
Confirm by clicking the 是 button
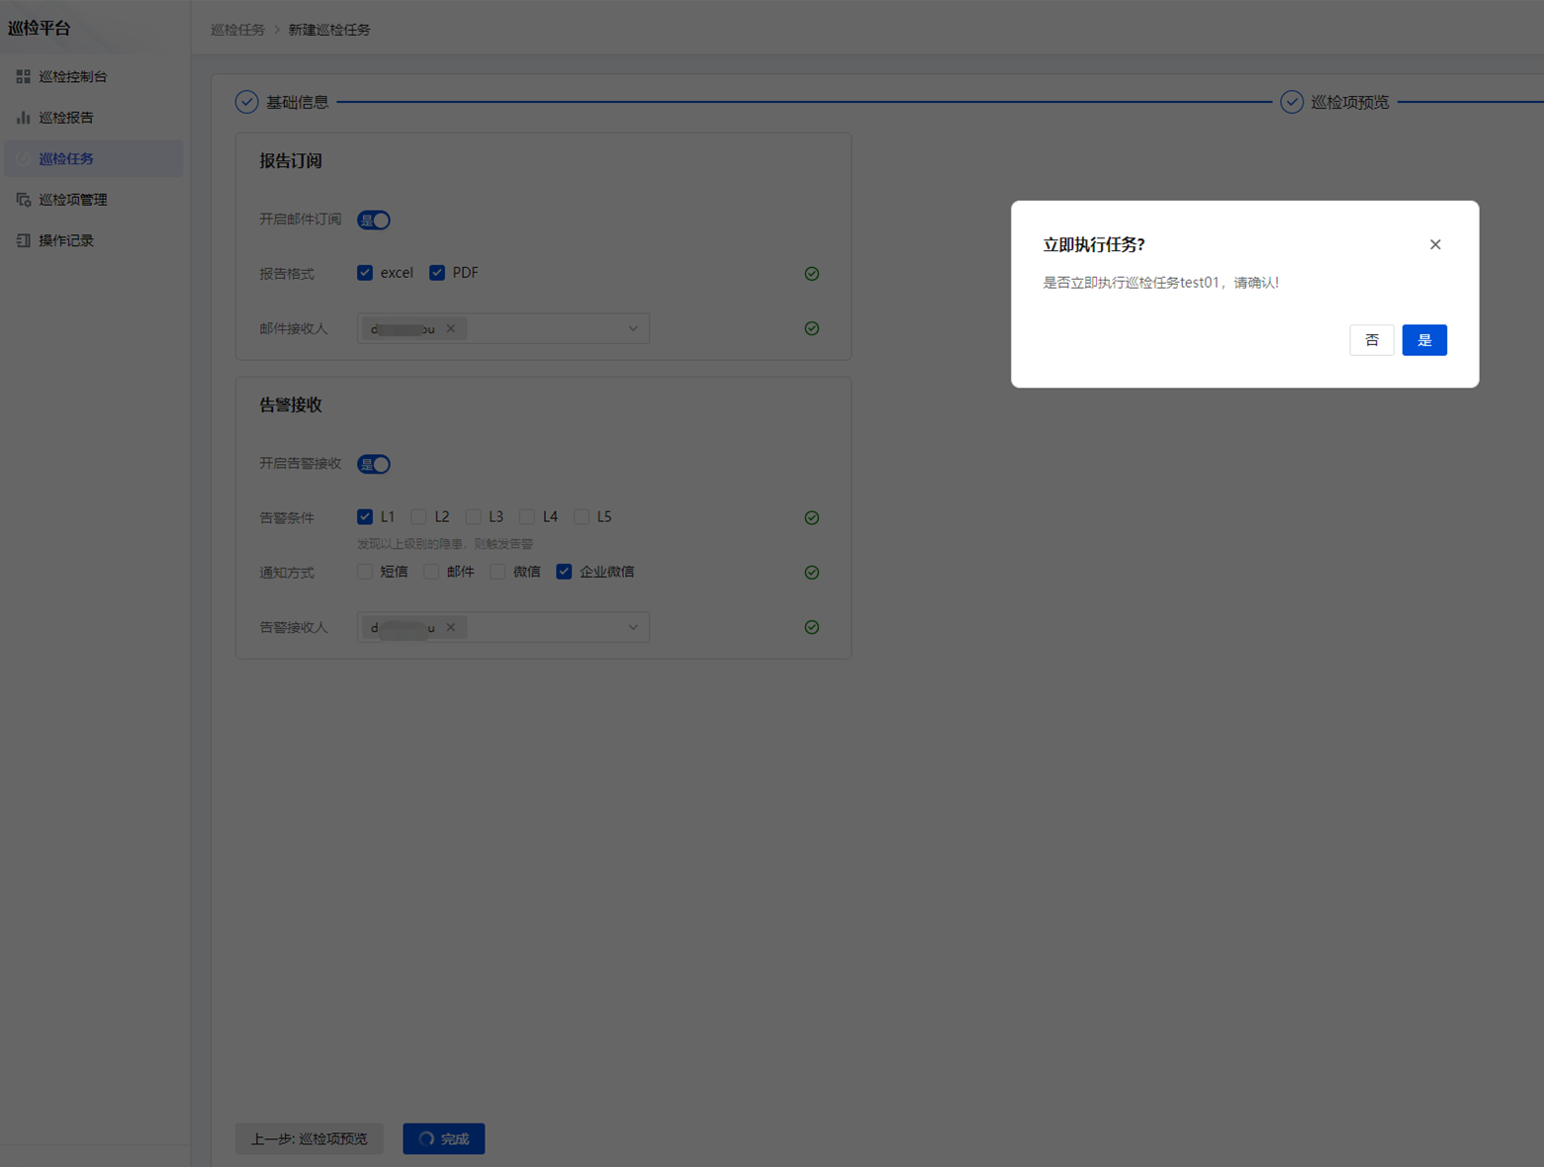coord(1423,340)
